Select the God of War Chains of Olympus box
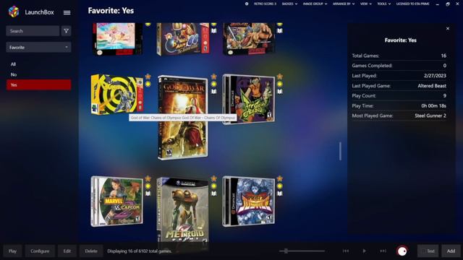The height and width of the screenshot is (260, 463). (x=182, y=118)
